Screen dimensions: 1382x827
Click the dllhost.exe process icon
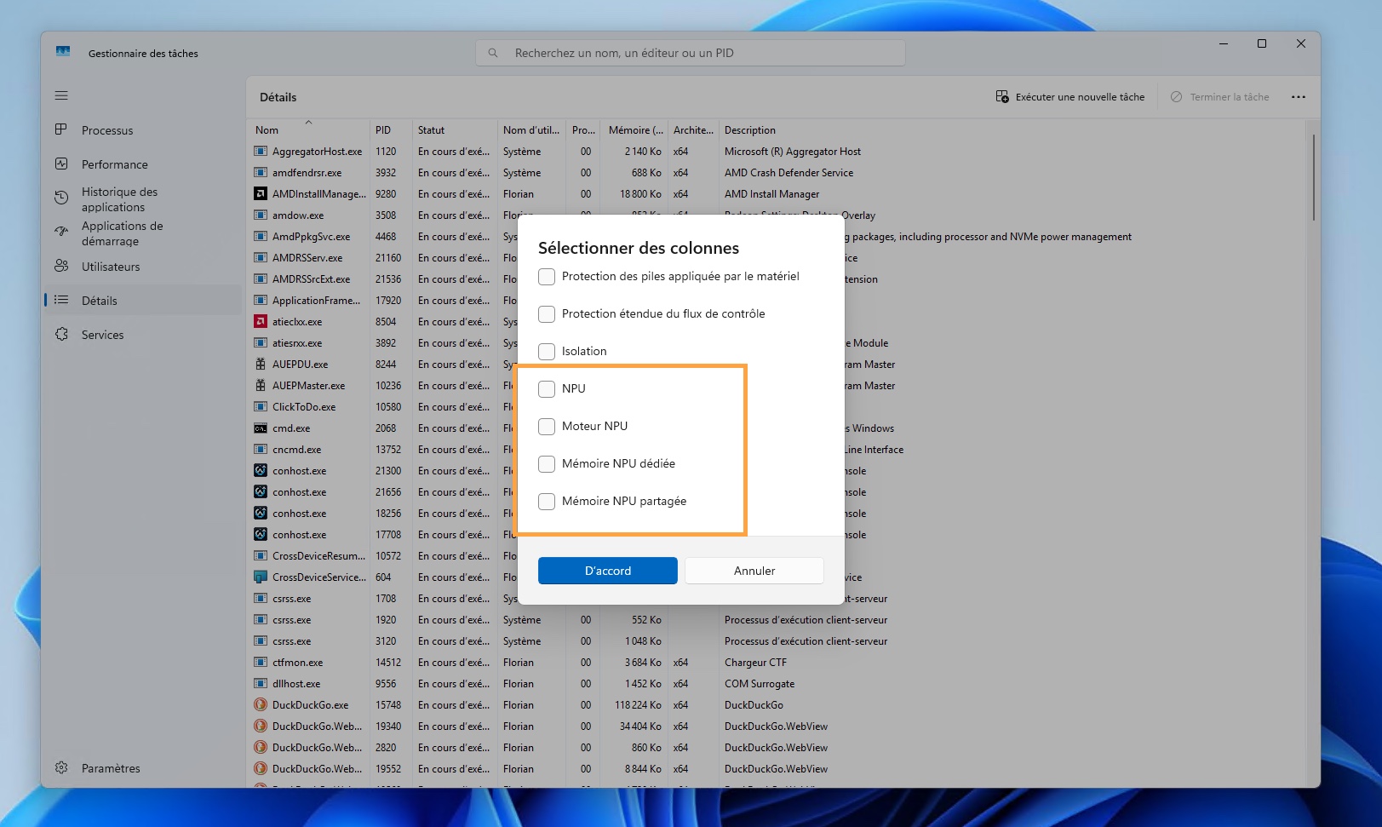[261, 683]
